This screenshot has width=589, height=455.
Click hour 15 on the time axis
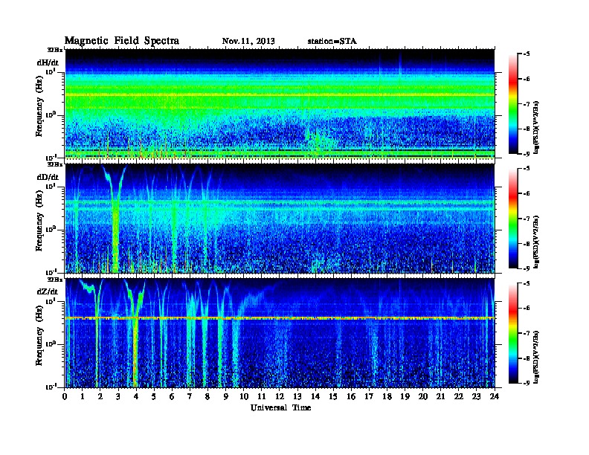pyautogui.click(x=333, y=396)
